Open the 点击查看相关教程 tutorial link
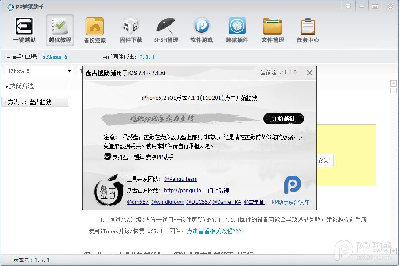The image size is (399, 266). (x=215, y=230)
